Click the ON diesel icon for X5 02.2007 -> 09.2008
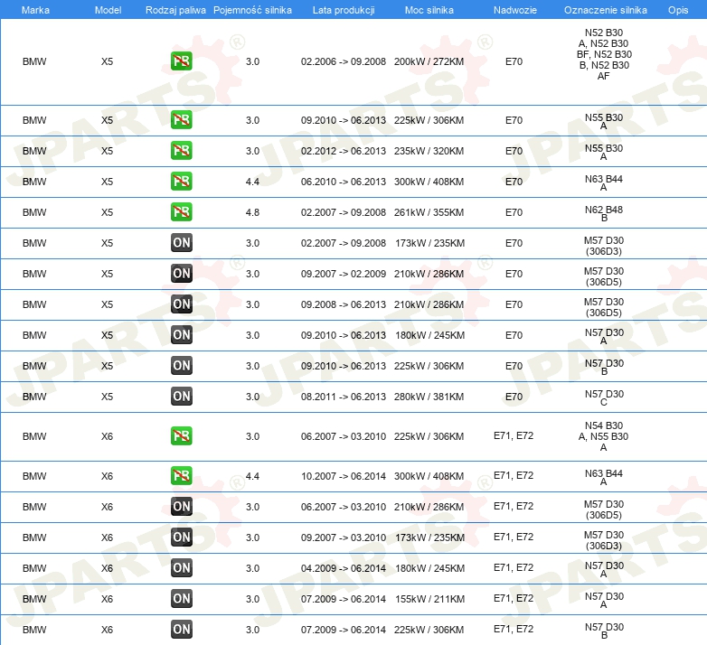Image resolution: width=707 pixels, height=645 pixels. click(181, 243)
